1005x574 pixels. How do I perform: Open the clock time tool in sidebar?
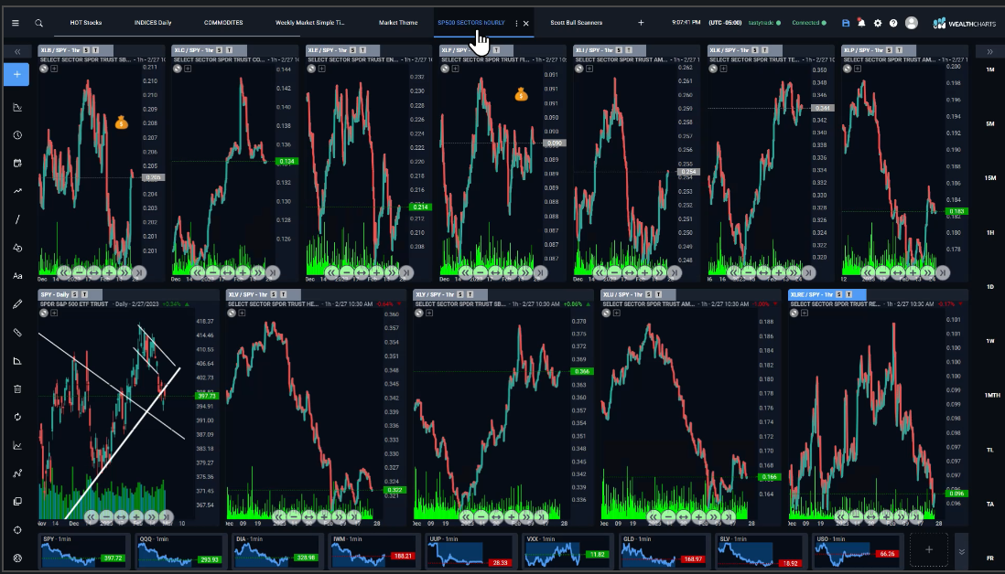(17, 135)
